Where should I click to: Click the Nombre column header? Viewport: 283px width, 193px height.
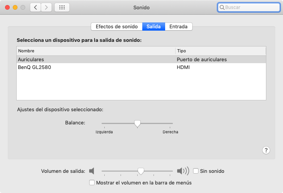click(x=96, y=51)
